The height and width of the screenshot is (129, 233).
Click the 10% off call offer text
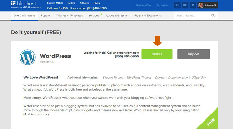pos(77,8)
